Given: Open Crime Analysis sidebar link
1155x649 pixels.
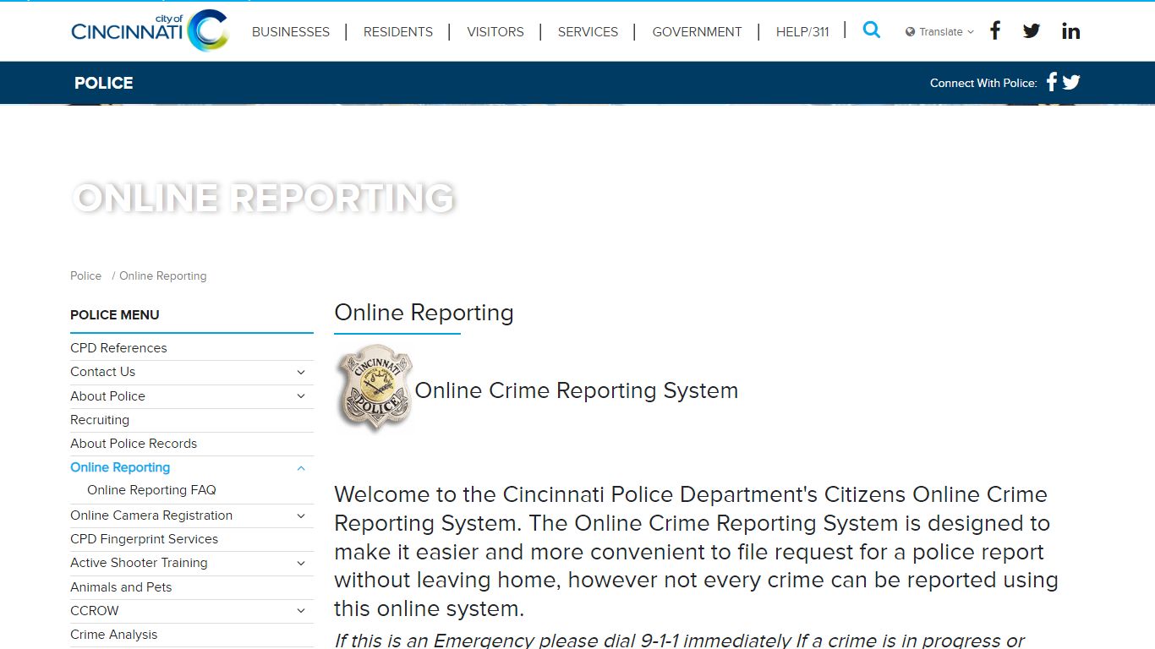Looking at the screenshot, I should click(113, 635).
